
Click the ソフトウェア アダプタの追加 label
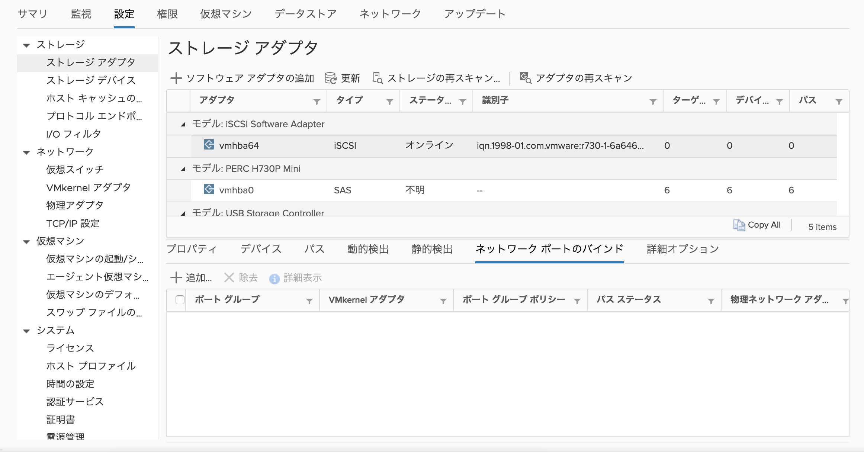[250, 78]
